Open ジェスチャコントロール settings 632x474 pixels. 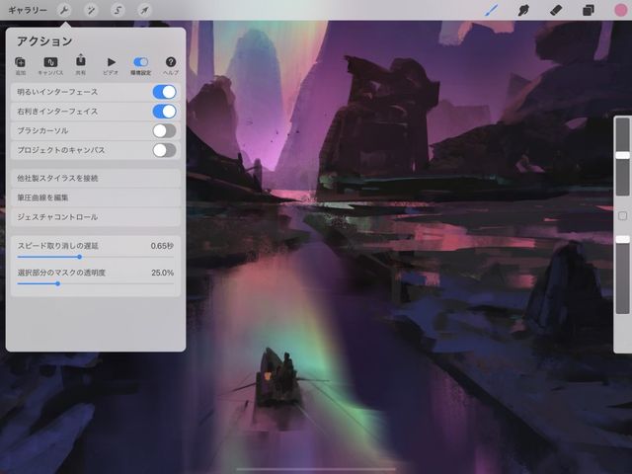point(96,217)
